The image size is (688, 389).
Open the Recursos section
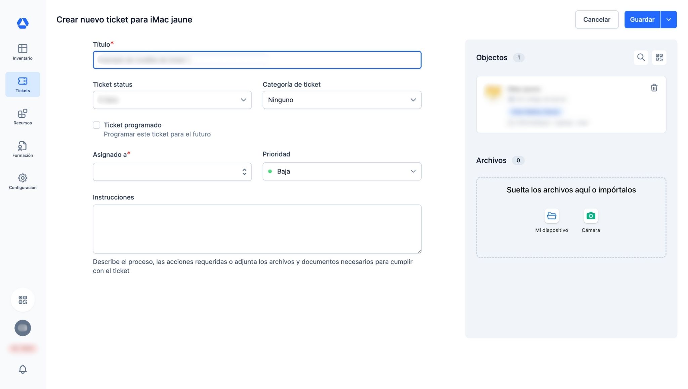(x=23, y=117)
